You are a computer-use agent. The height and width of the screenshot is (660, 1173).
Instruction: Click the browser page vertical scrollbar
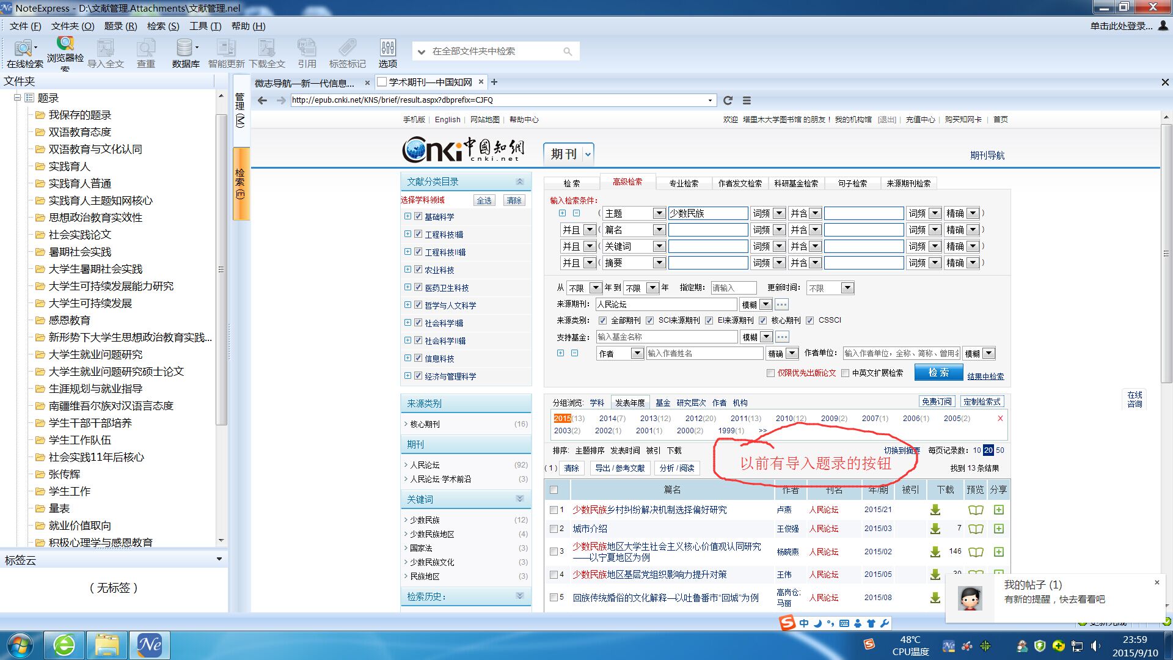coord(1166,254)
